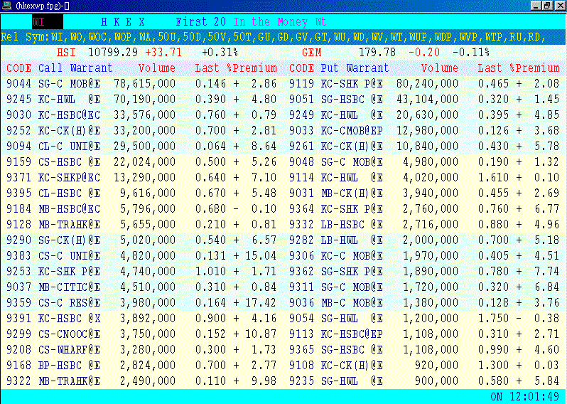This screenshot has width=567, height=404.
Task: Click the GEM change -0.20
Action: (423, 53)
